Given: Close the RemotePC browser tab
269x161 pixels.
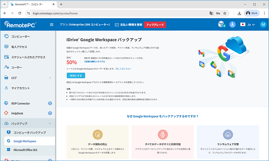Looking at the screenshot, I should pos(53,4).
